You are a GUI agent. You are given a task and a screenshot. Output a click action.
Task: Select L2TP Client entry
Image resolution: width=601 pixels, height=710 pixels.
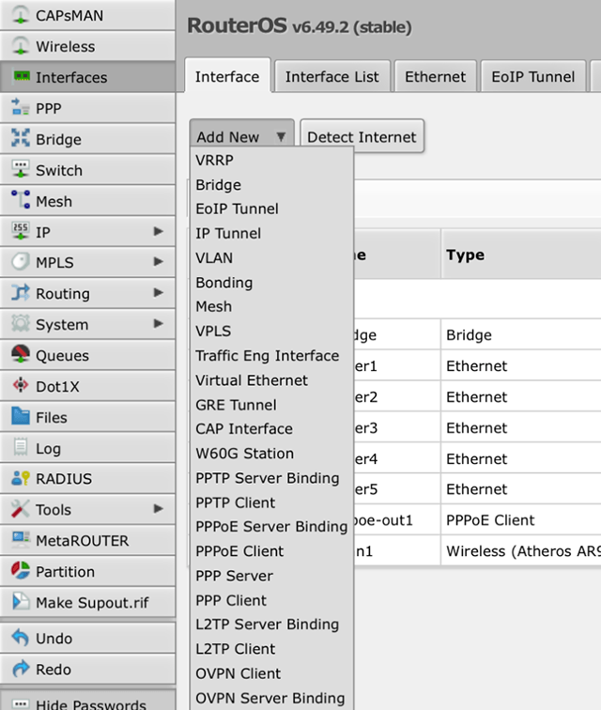pyautogui.click(x=271, y=649)
